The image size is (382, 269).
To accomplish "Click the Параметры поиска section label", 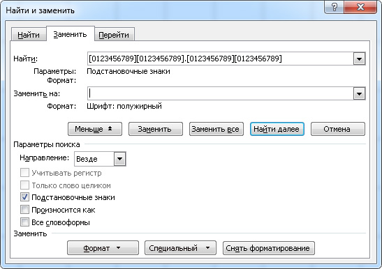I will coord(47,144).
